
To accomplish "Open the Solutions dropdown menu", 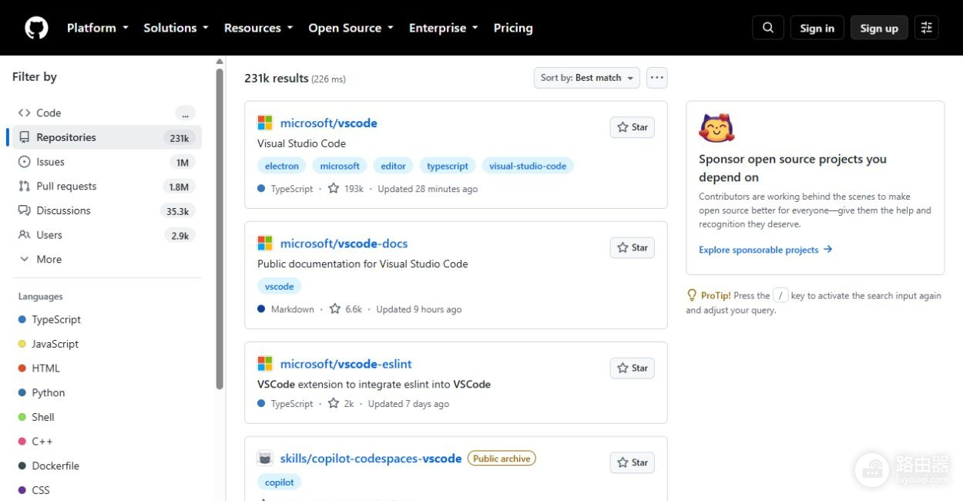I will (176, 28).
